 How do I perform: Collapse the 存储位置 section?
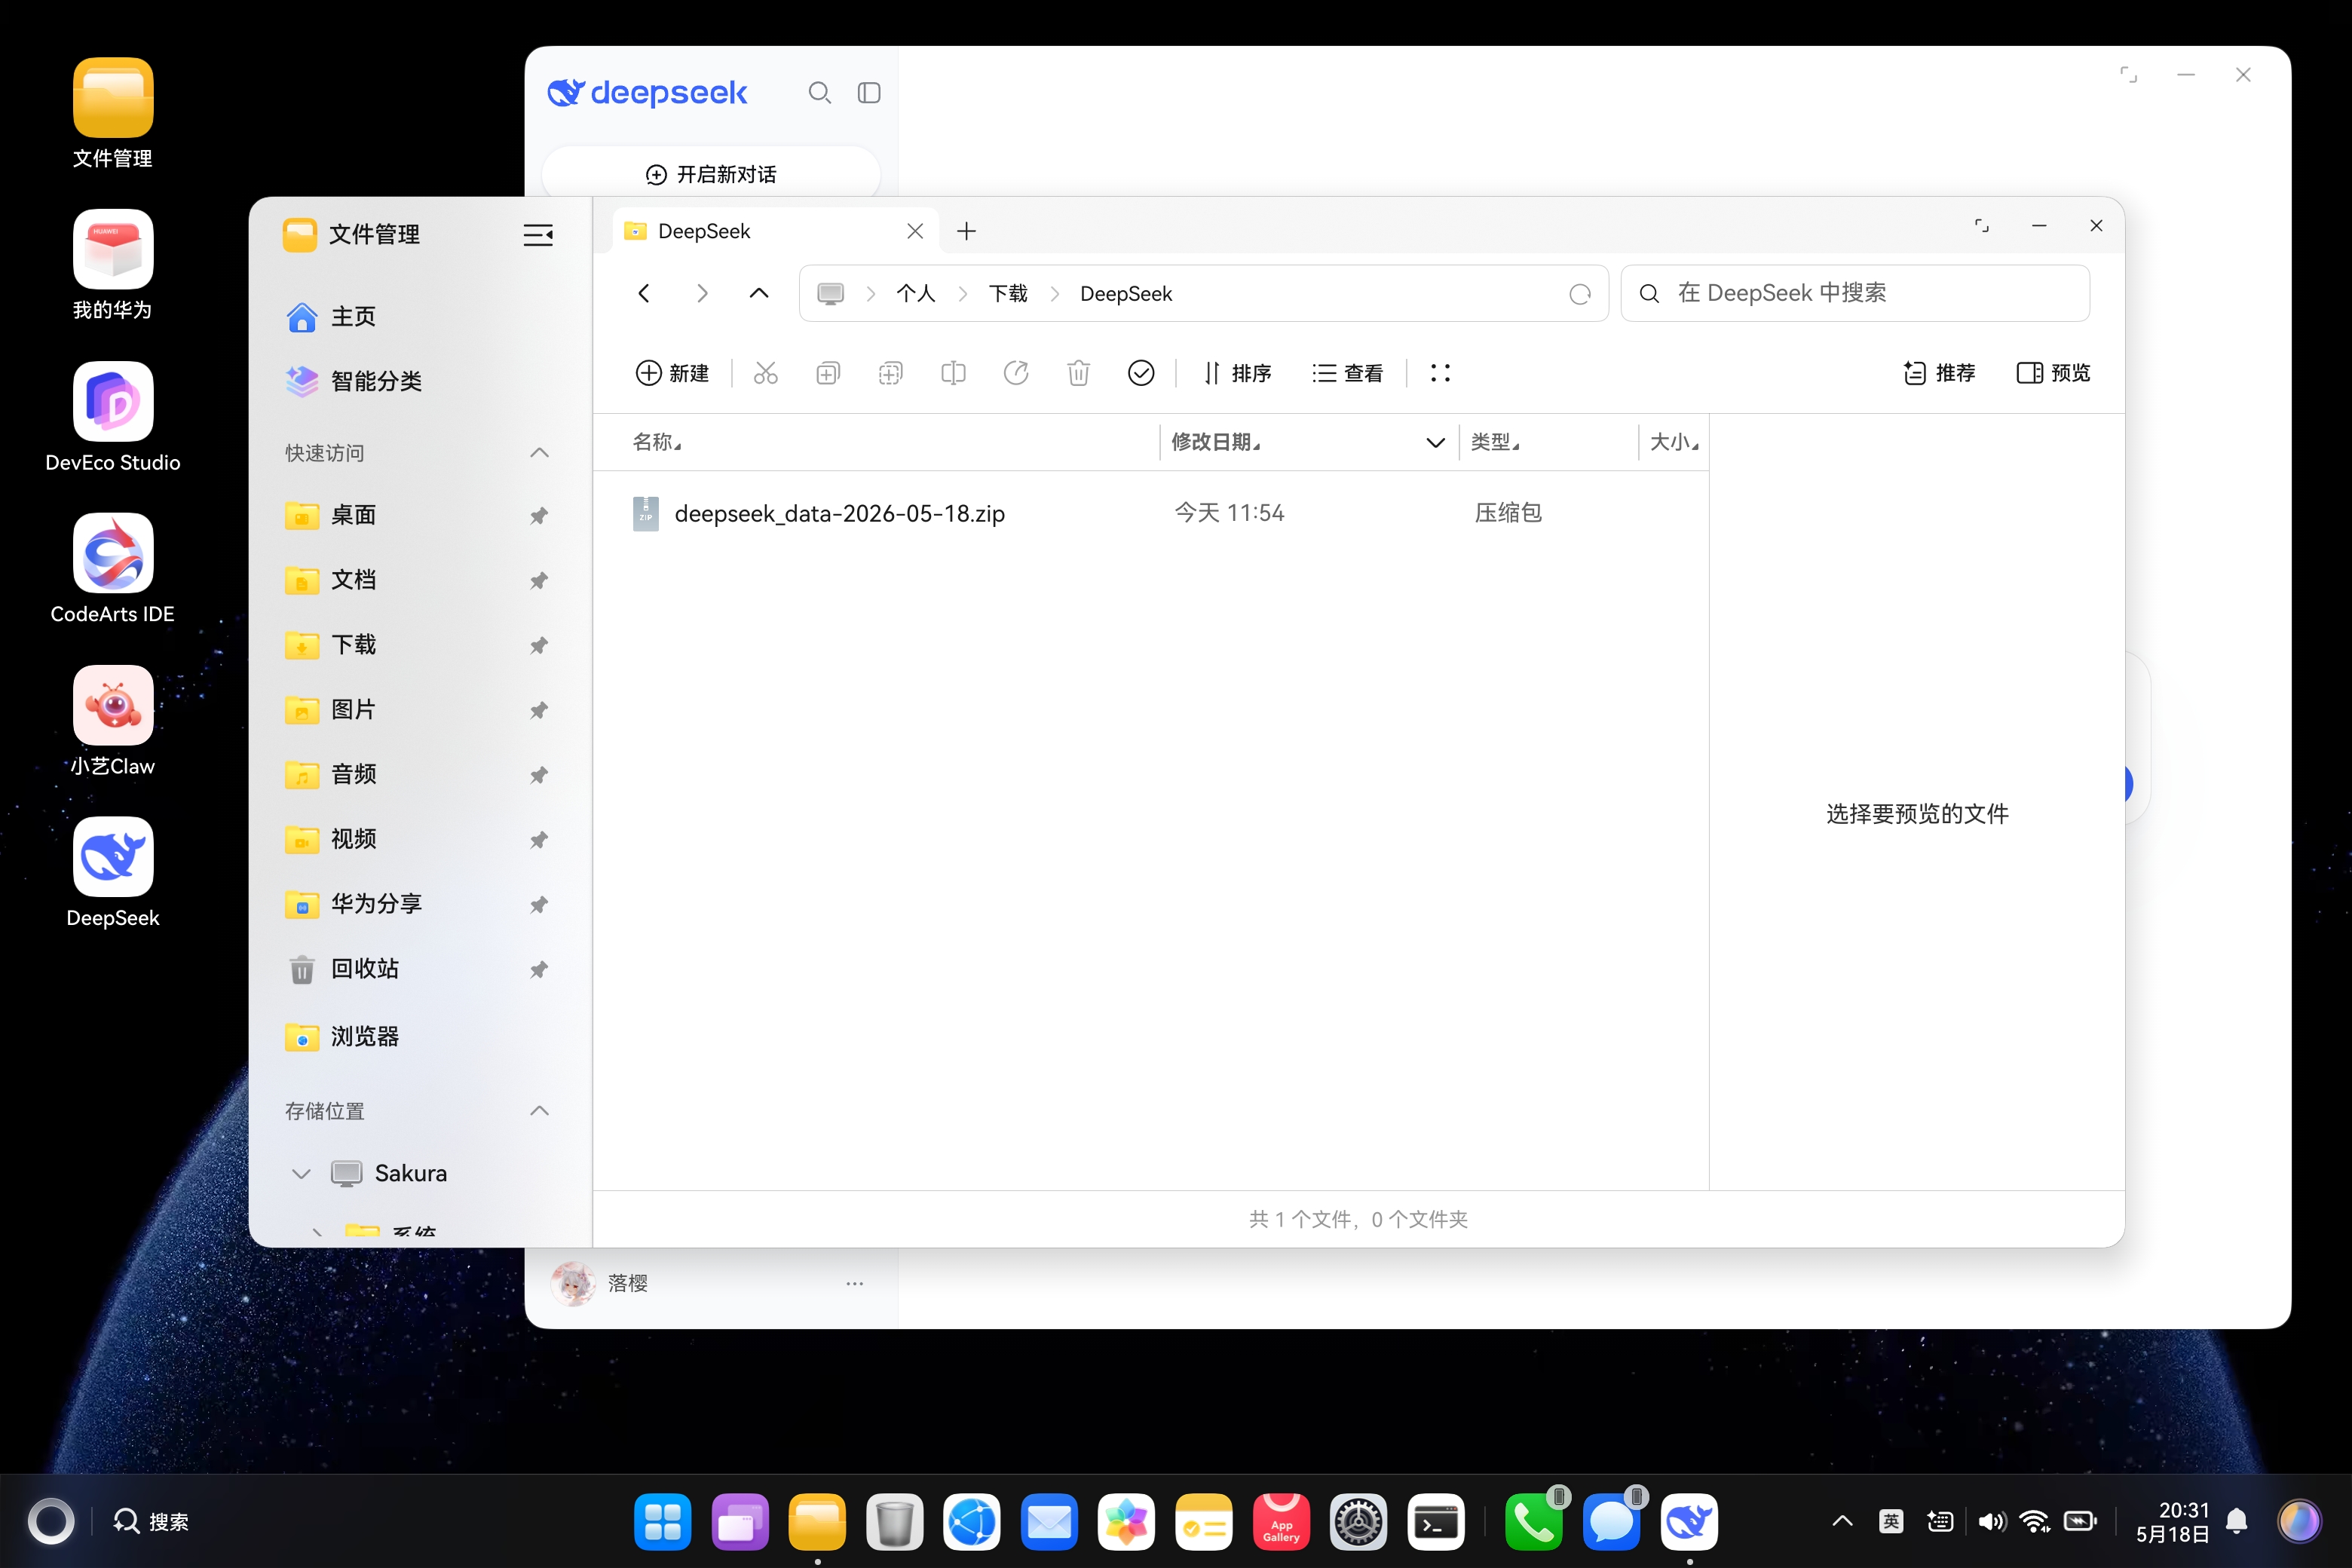(x=539, y=1111)
